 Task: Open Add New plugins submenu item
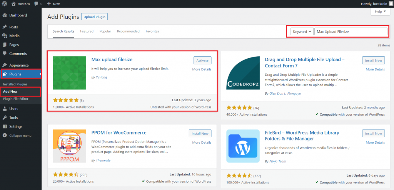point(10,92)
